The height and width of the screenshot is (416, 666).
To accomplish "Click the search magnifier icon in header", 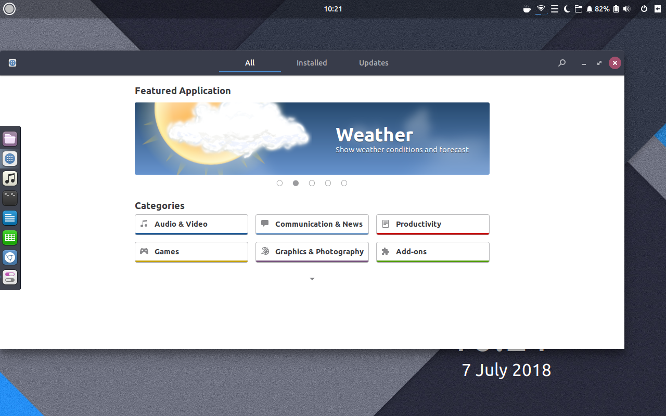I will click(562, 63).
